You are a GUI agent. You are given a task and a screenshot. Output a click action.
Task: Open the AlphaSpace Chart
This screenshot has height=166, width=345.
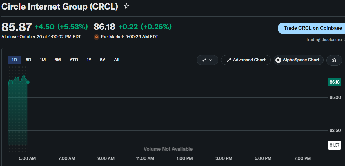(x=299, y=60)
